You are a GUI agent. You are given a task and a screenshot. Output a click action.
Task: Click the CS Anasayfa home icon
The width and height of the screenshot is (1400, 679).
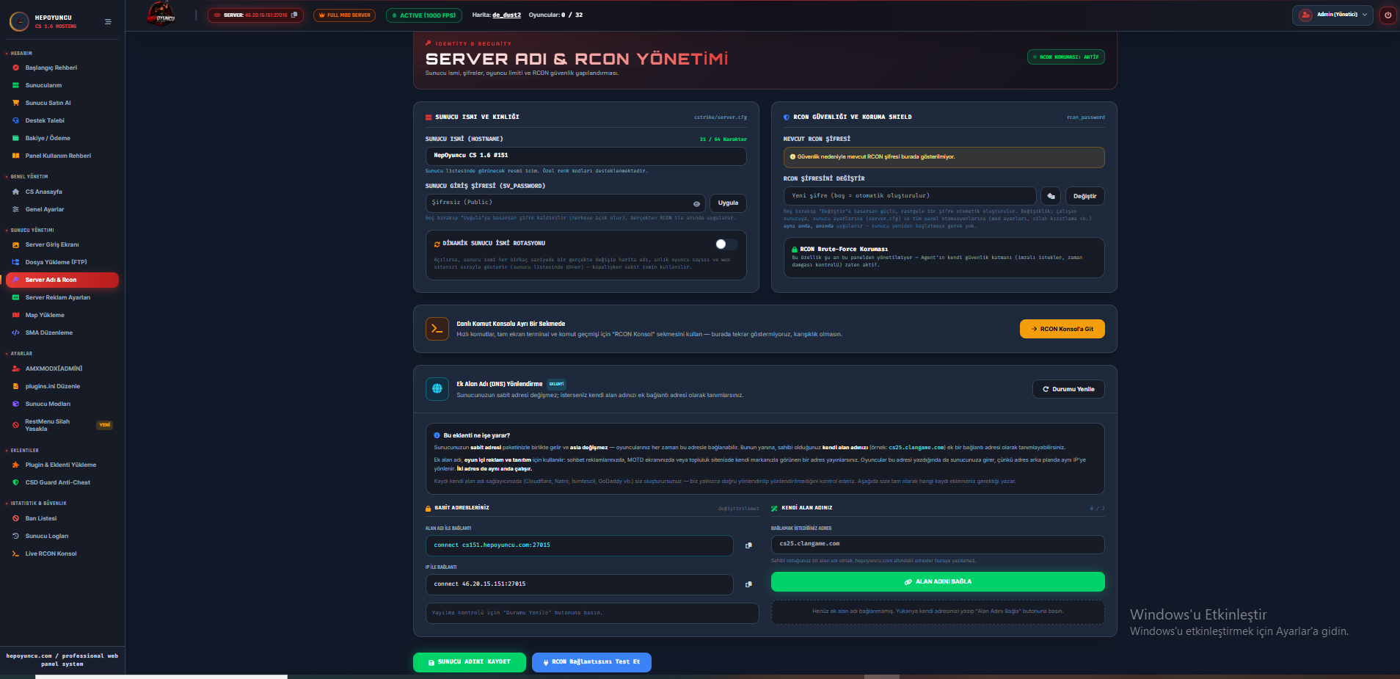click(15, 192)
